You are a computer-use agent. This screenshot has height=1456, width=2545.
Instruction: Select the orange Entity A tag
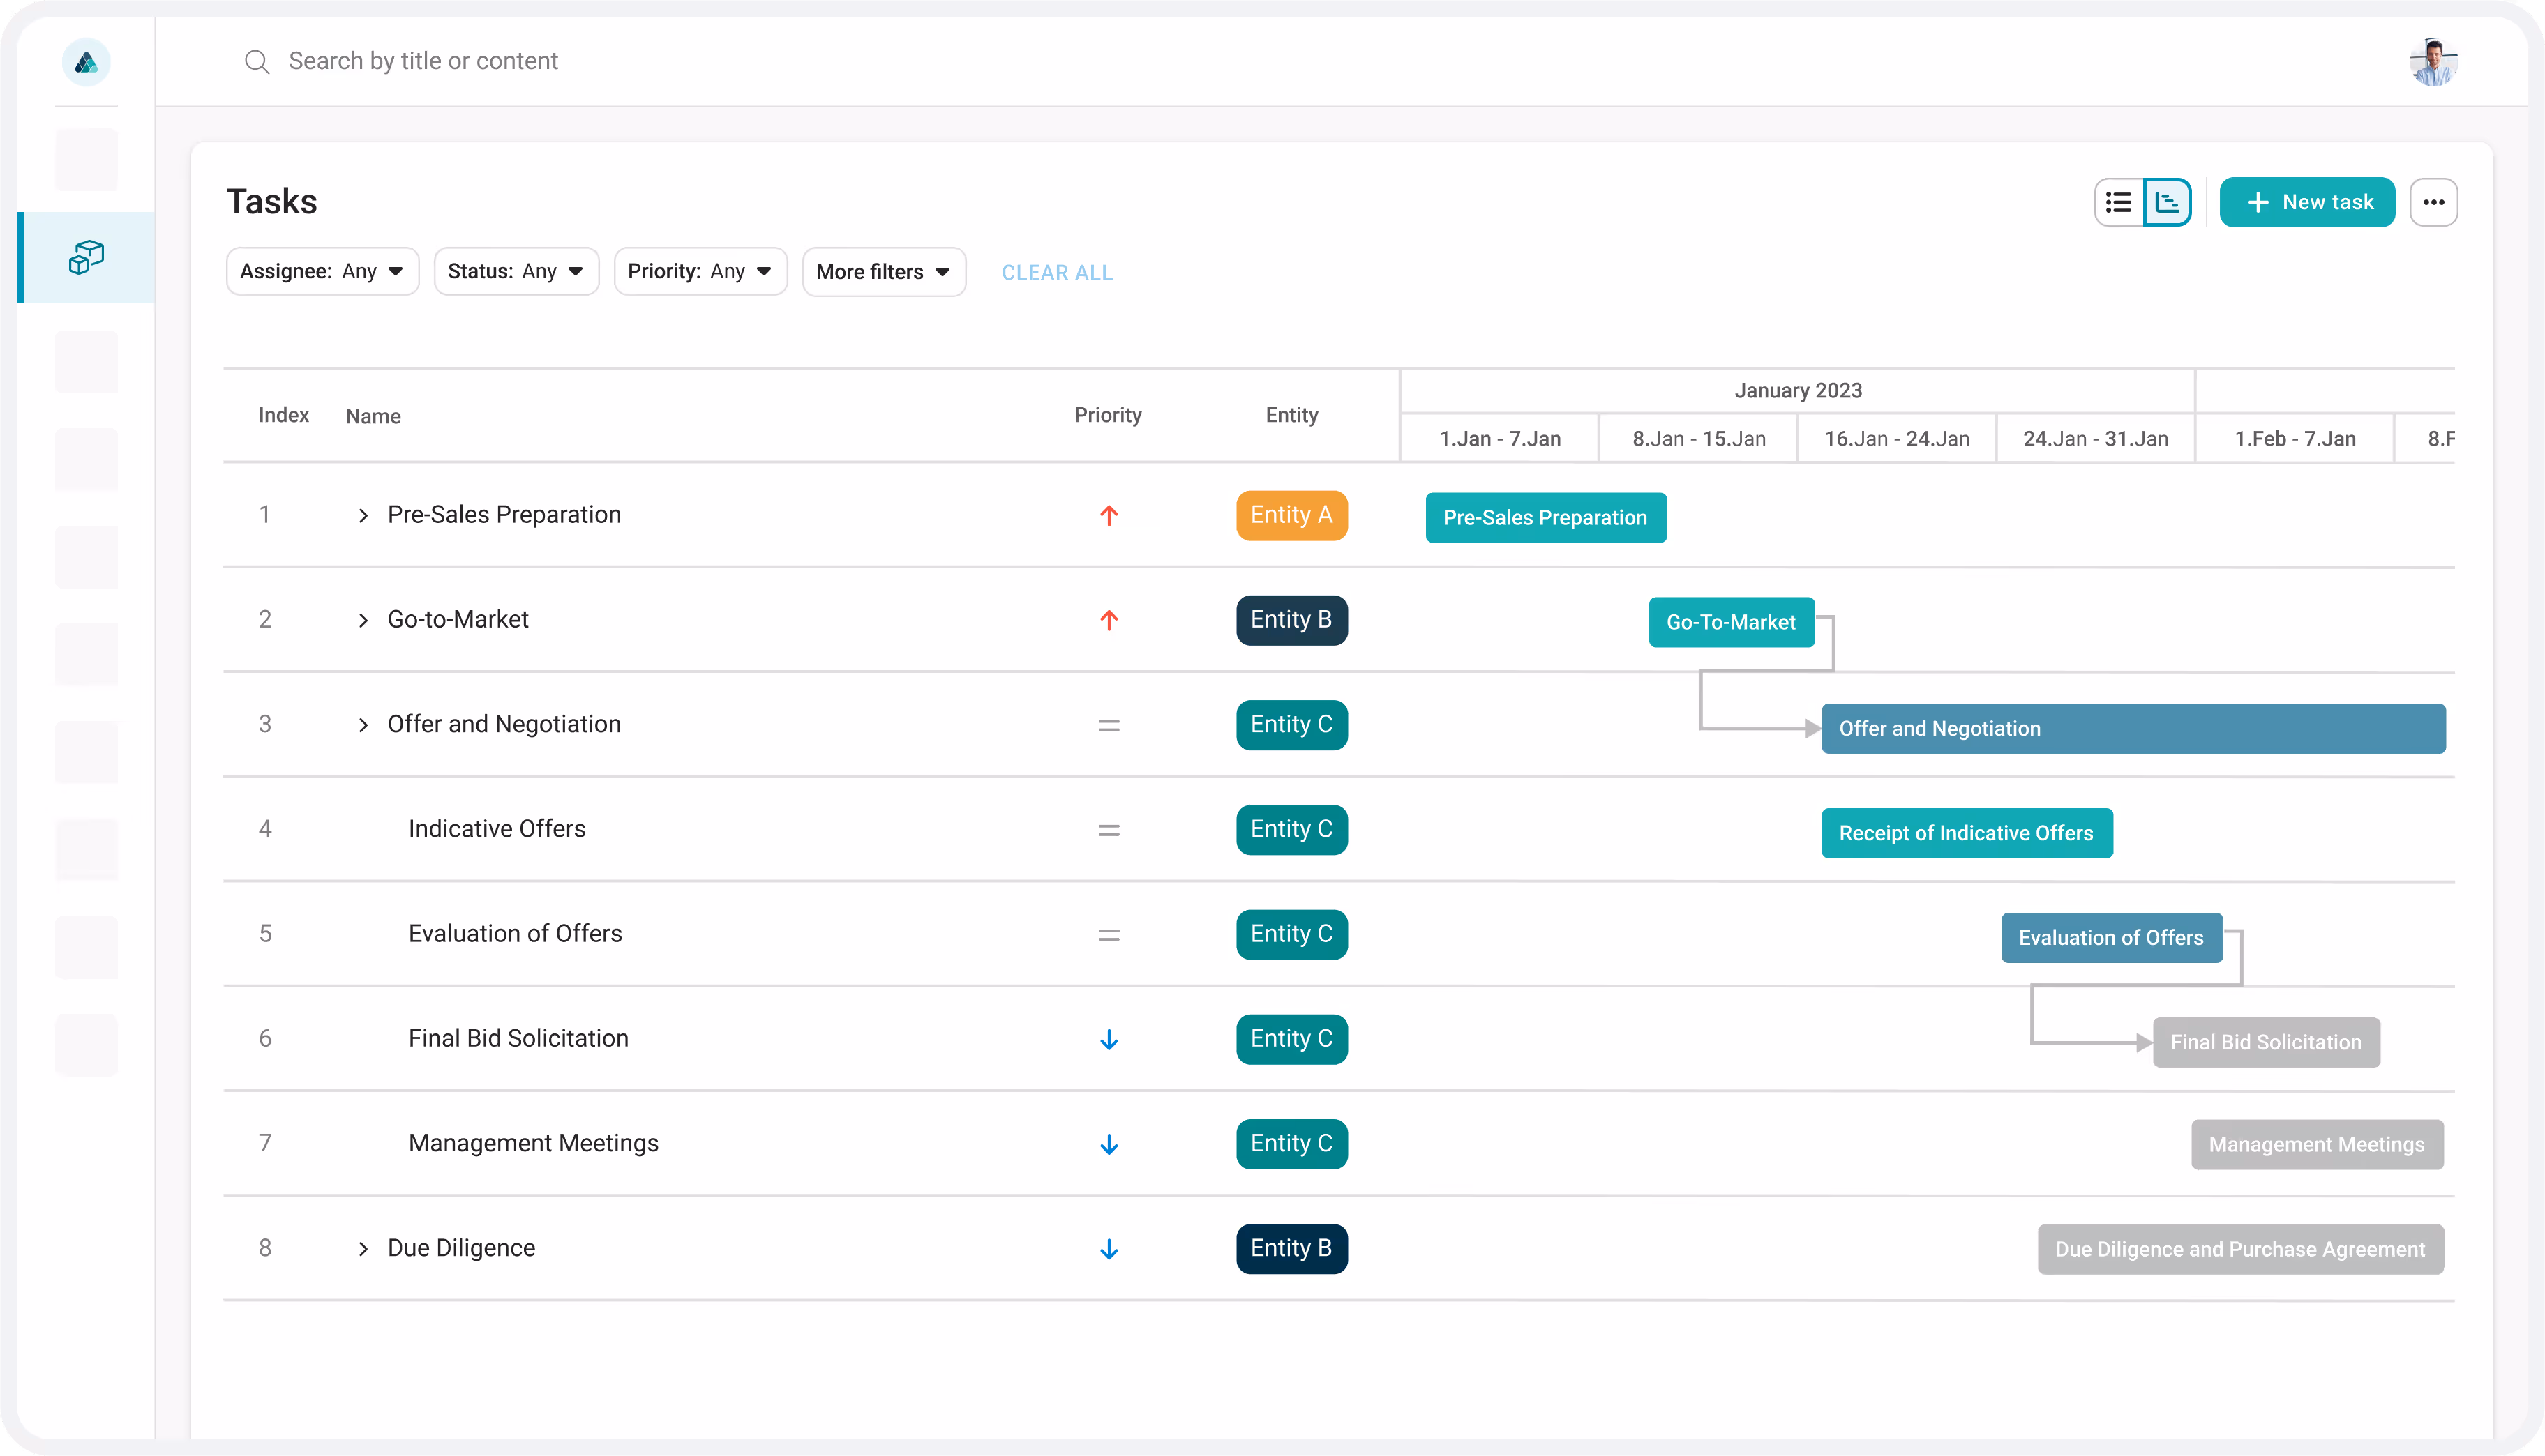click(1291, 515)
